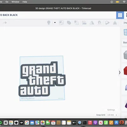
Task: Open the Help menu
Action: point(25,2)
